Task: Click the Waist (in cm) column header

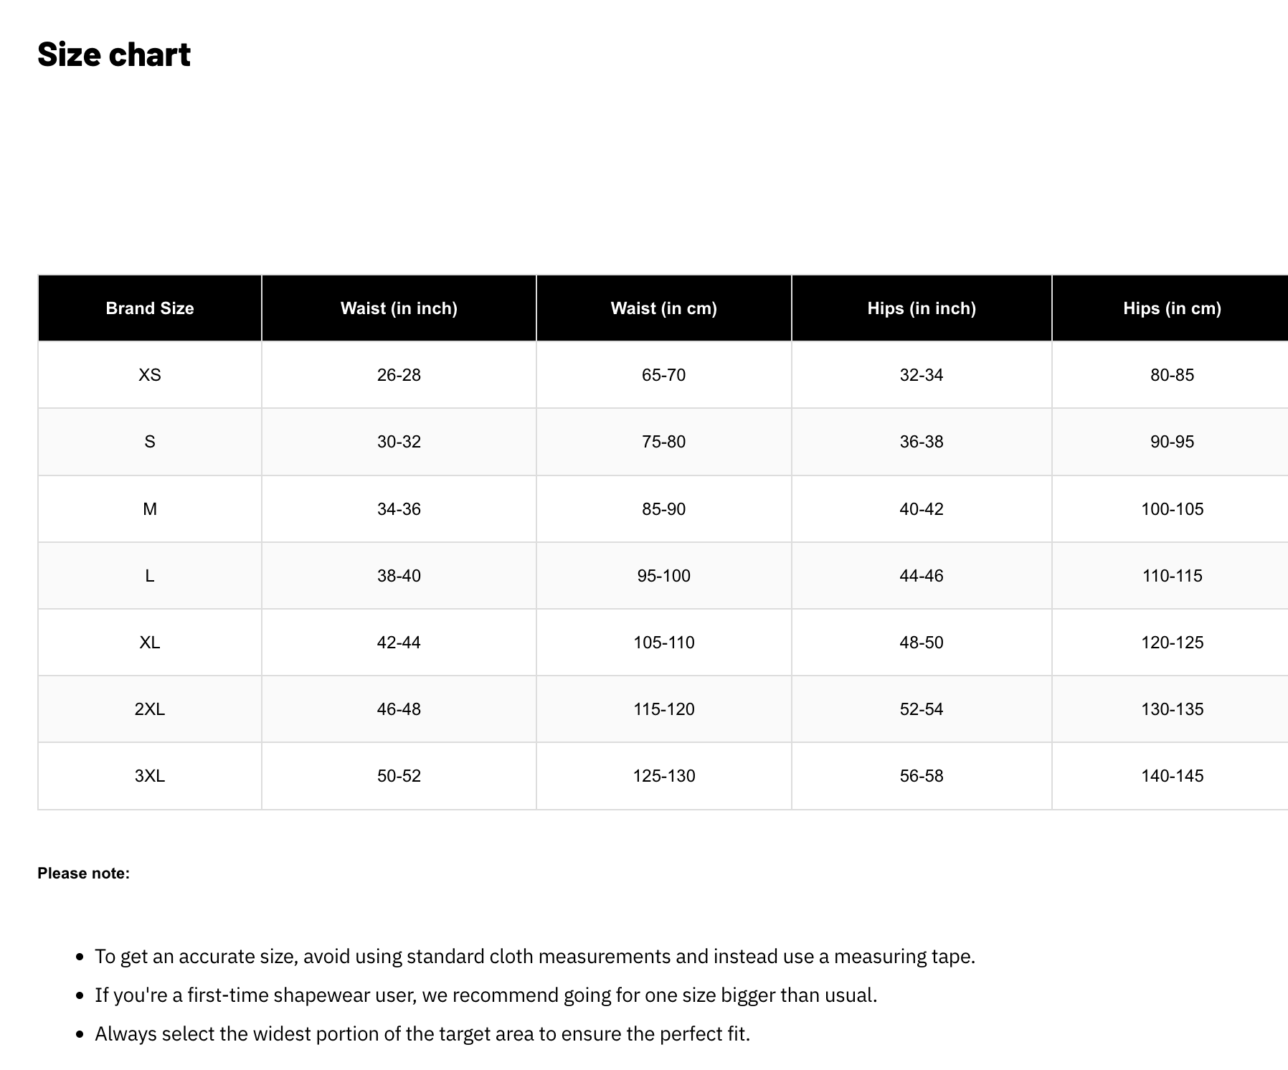Action: tap(663, 308)
